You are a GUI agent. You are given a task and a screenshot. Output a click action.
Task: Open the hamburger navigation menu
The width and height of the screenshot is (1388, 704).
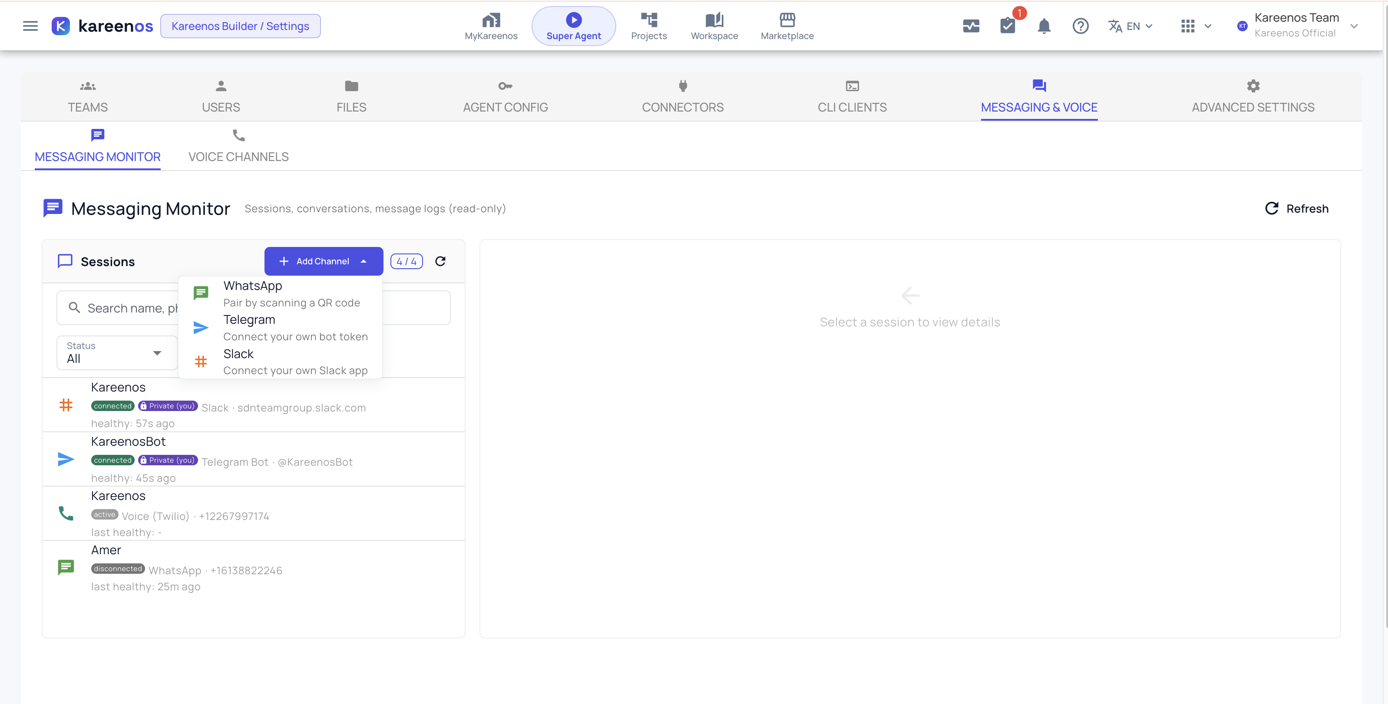(x=30, y=26)
